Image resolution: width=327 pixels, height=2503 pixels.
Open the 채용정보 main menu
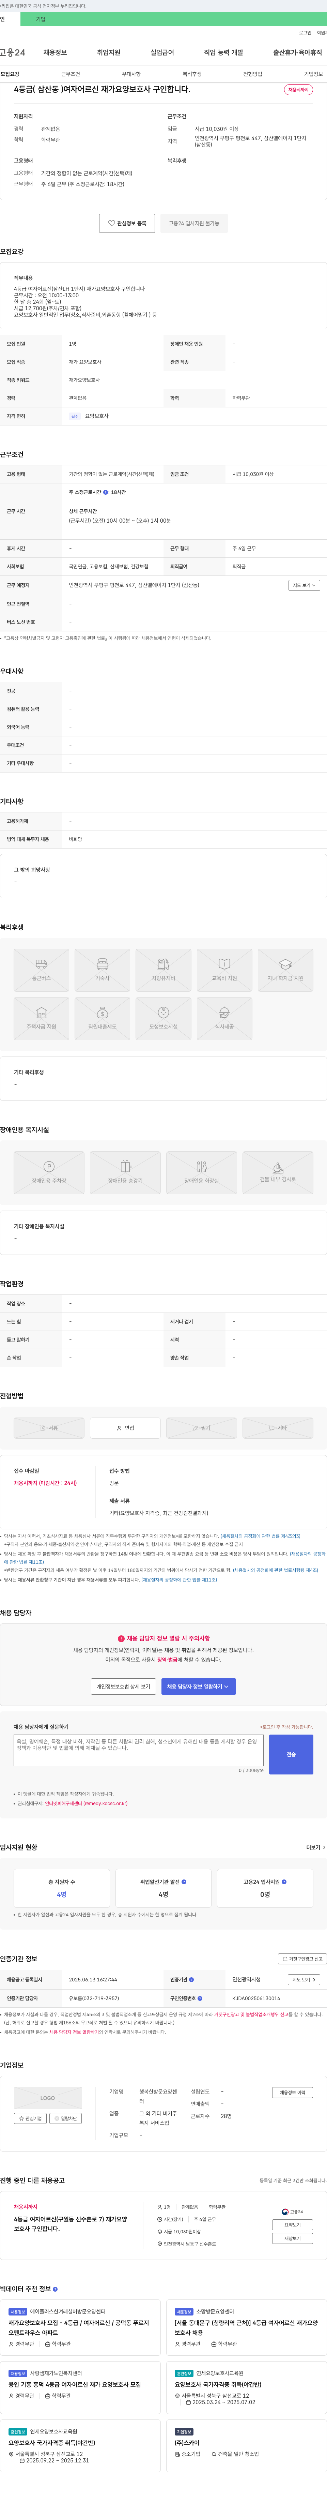55,53
